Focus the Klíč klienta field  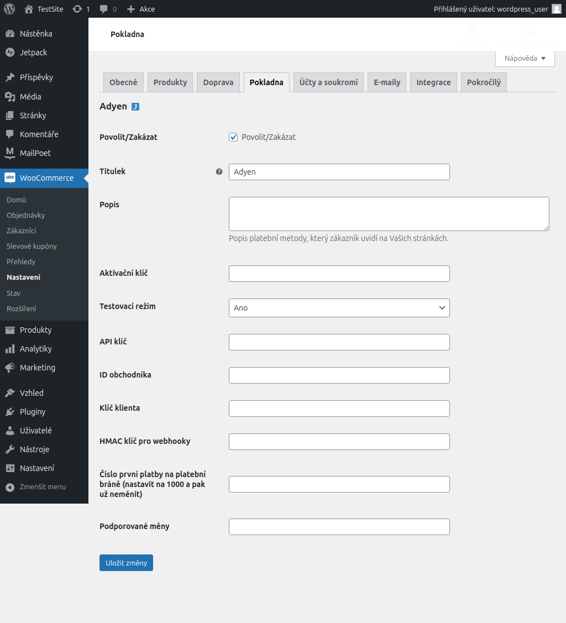[339, 409]
